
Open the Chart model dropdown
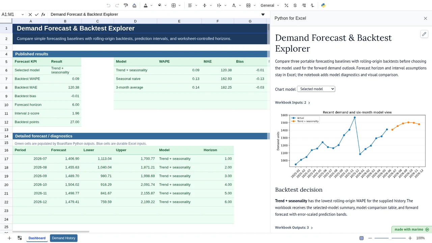click(316, 89)
